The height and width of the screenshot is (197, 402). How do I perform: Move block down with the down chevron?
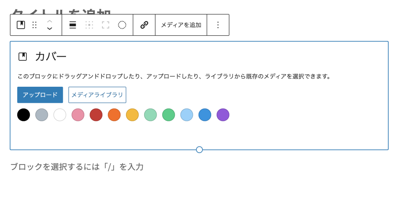(x=49, y=29)
